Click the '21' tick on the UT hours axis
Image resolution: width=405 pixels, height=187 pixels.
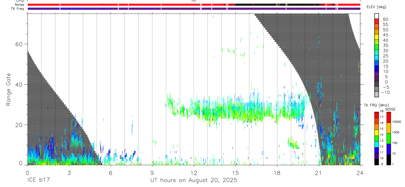point(318,172)
